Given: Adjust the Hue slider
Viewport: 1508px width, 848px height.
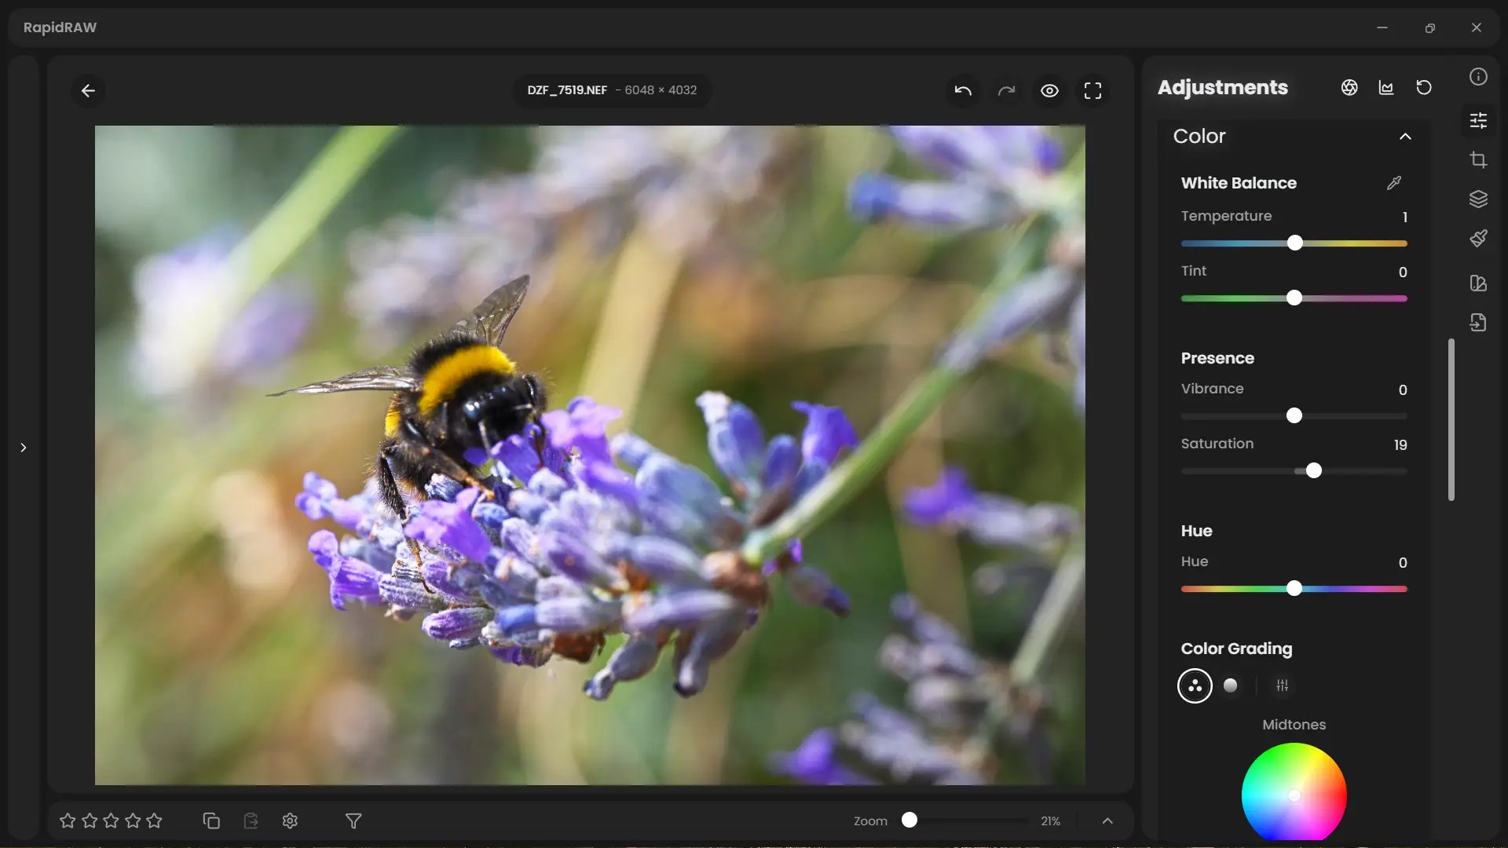Looking at the screenshot, I should (x=1294, y=589).
